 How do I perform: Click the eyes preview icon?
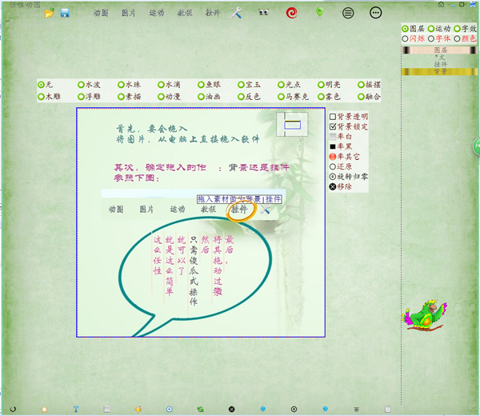click(264, 14)
